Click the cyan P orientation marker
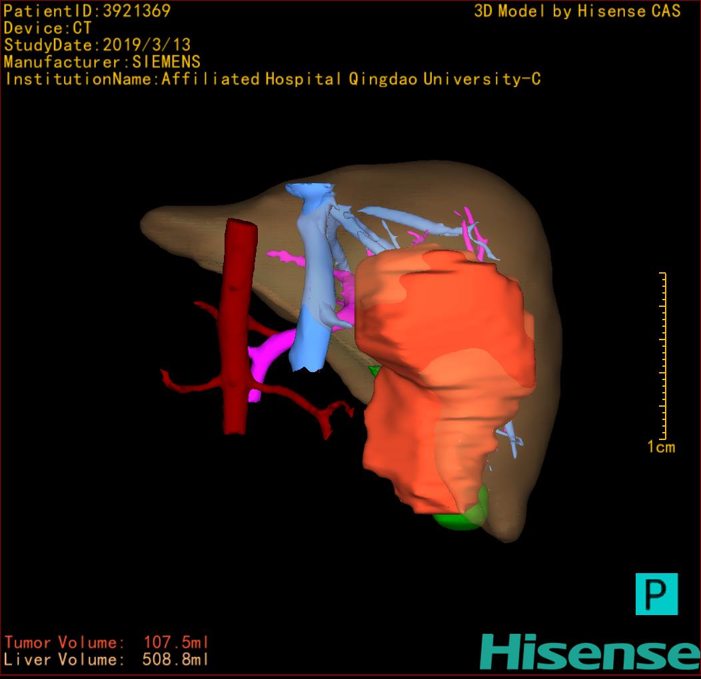 656,593
